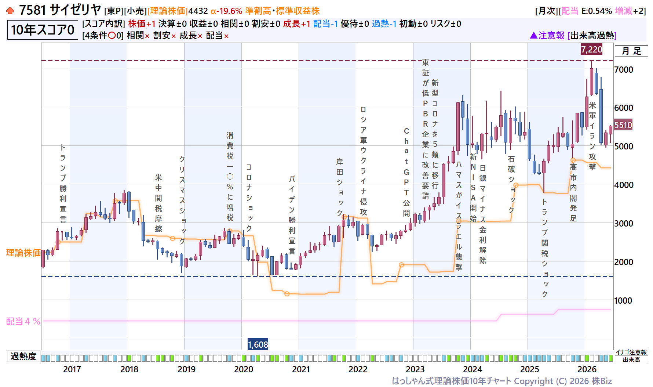The width and height of the screenshot is (653, 387).
Task: Click the "[東P]" market tag
Action: point(114,11)
